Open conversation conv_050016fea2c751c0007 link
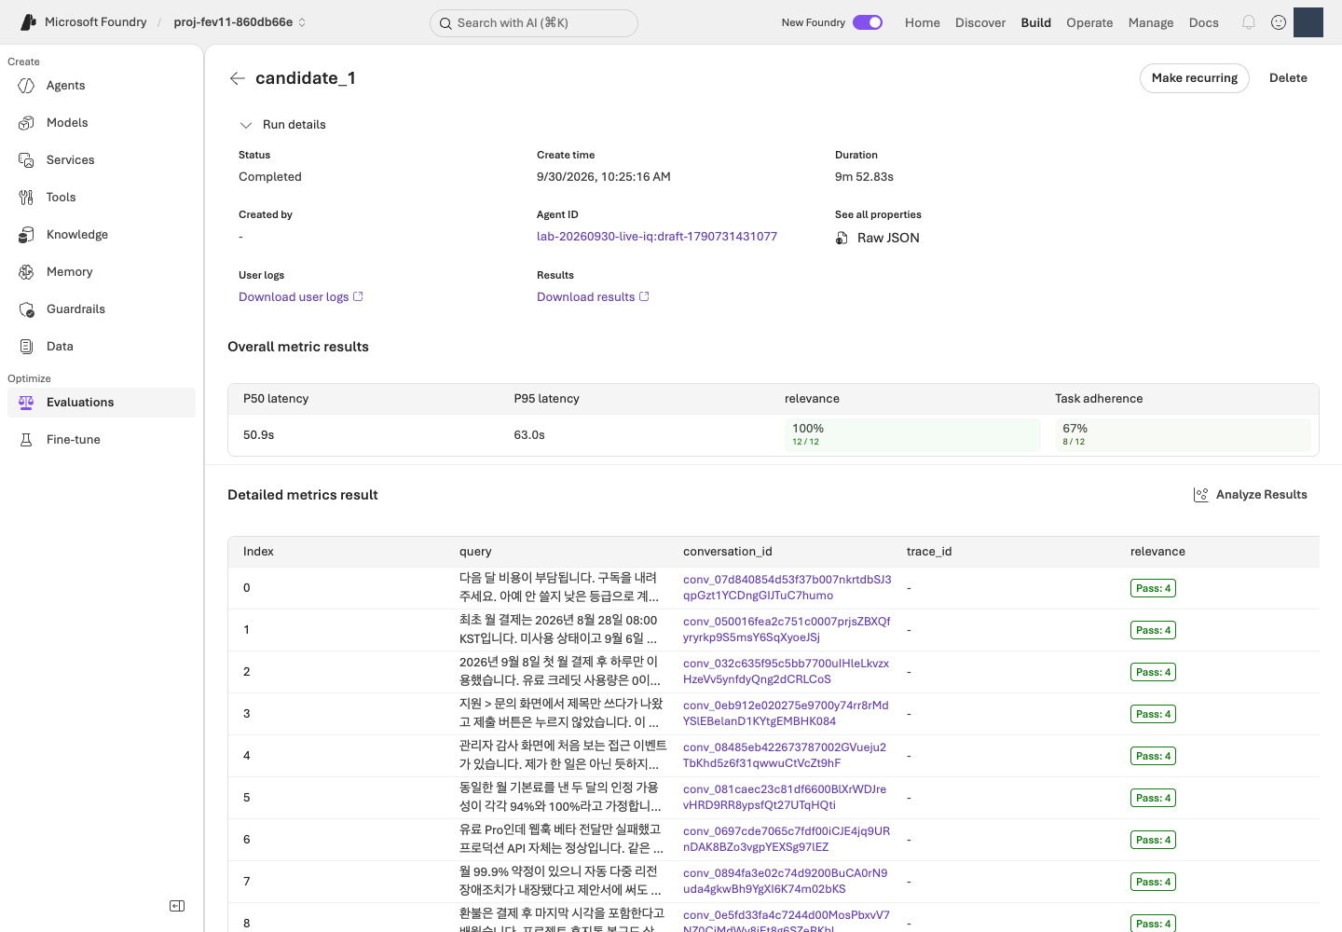 tap(787, 630)
